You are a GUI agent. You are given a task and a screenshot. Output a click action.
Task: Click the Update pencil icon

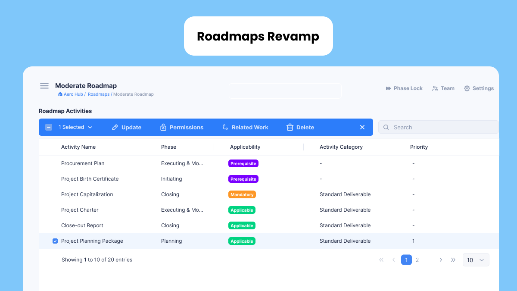pyautogui.click(x=115, y=127)
